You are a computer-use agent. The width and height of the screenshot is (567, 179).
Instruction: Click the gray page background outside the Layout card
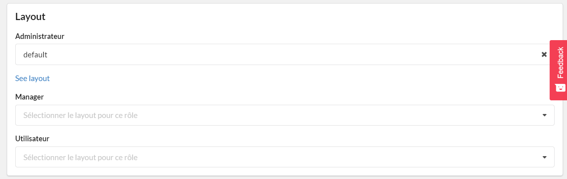[x=3, y=88]
